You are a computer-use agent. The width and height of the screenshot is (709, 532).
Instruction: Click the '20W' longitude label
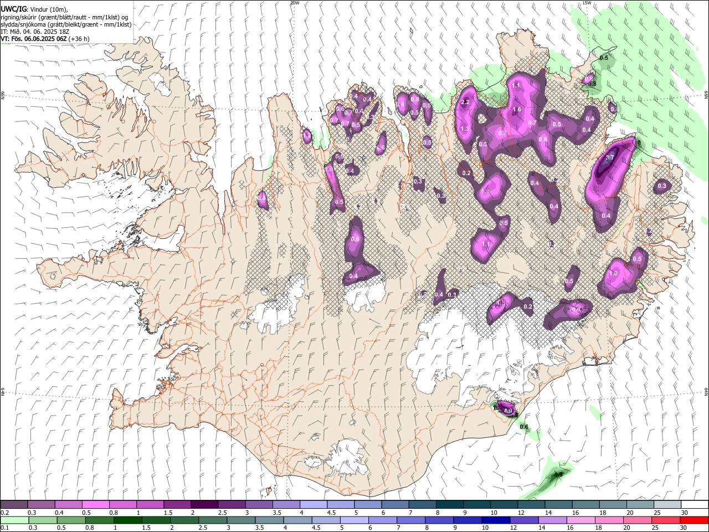(295, 3)
